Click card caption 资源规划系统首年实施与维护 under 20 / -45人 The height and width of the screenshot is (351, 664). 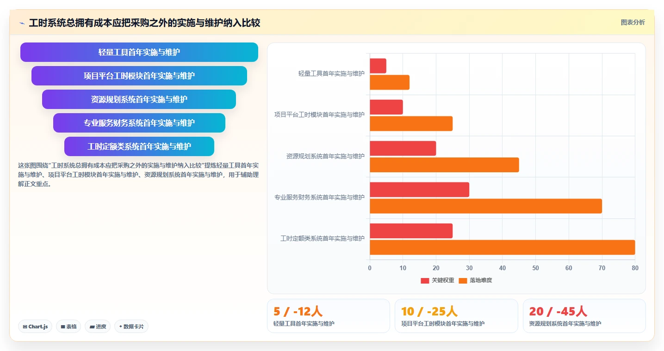coord(565,324)
